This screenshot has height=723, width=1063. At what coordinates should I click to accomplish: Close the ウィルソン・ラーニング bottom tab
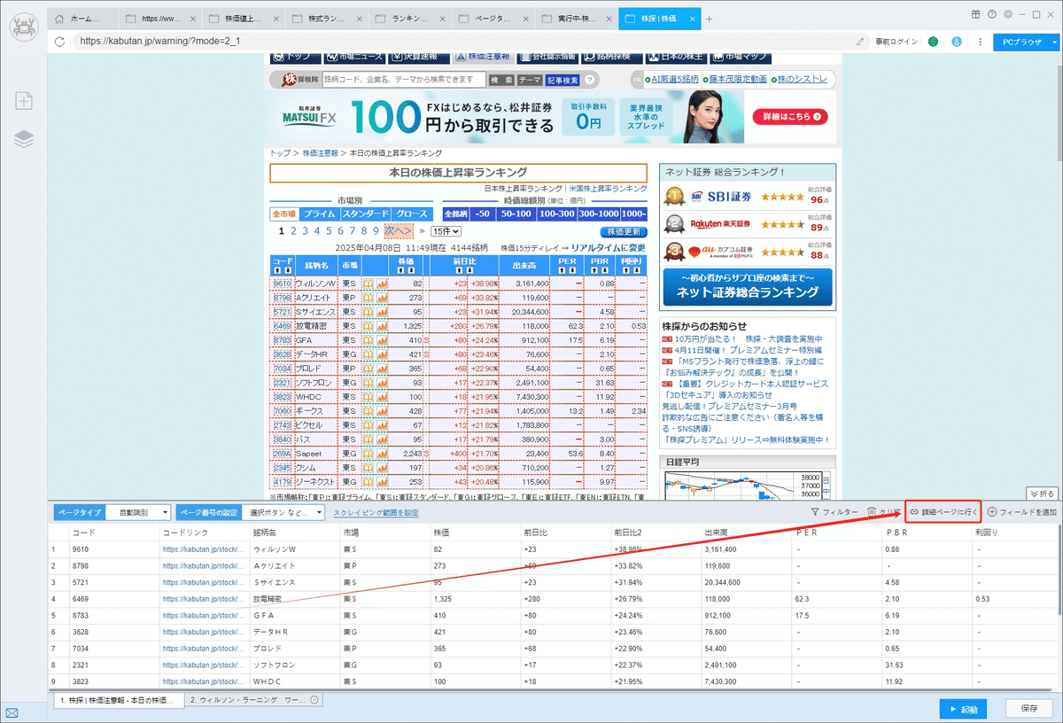314,700
